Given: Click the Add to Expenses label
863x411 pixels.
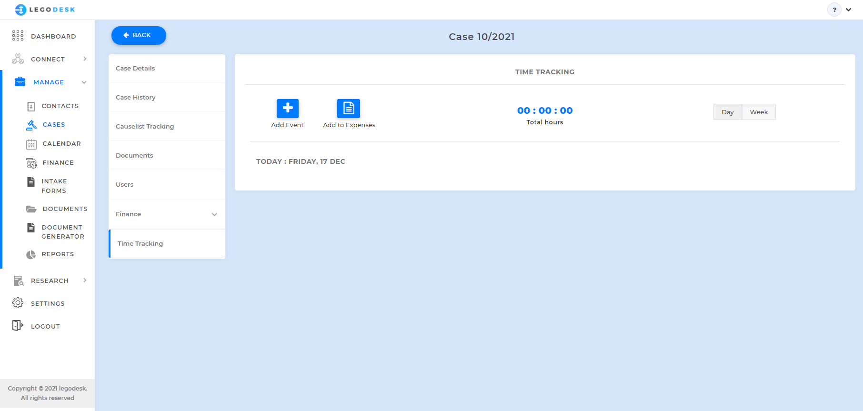Looking at the screenshot, I should click(x=349, y=125).
